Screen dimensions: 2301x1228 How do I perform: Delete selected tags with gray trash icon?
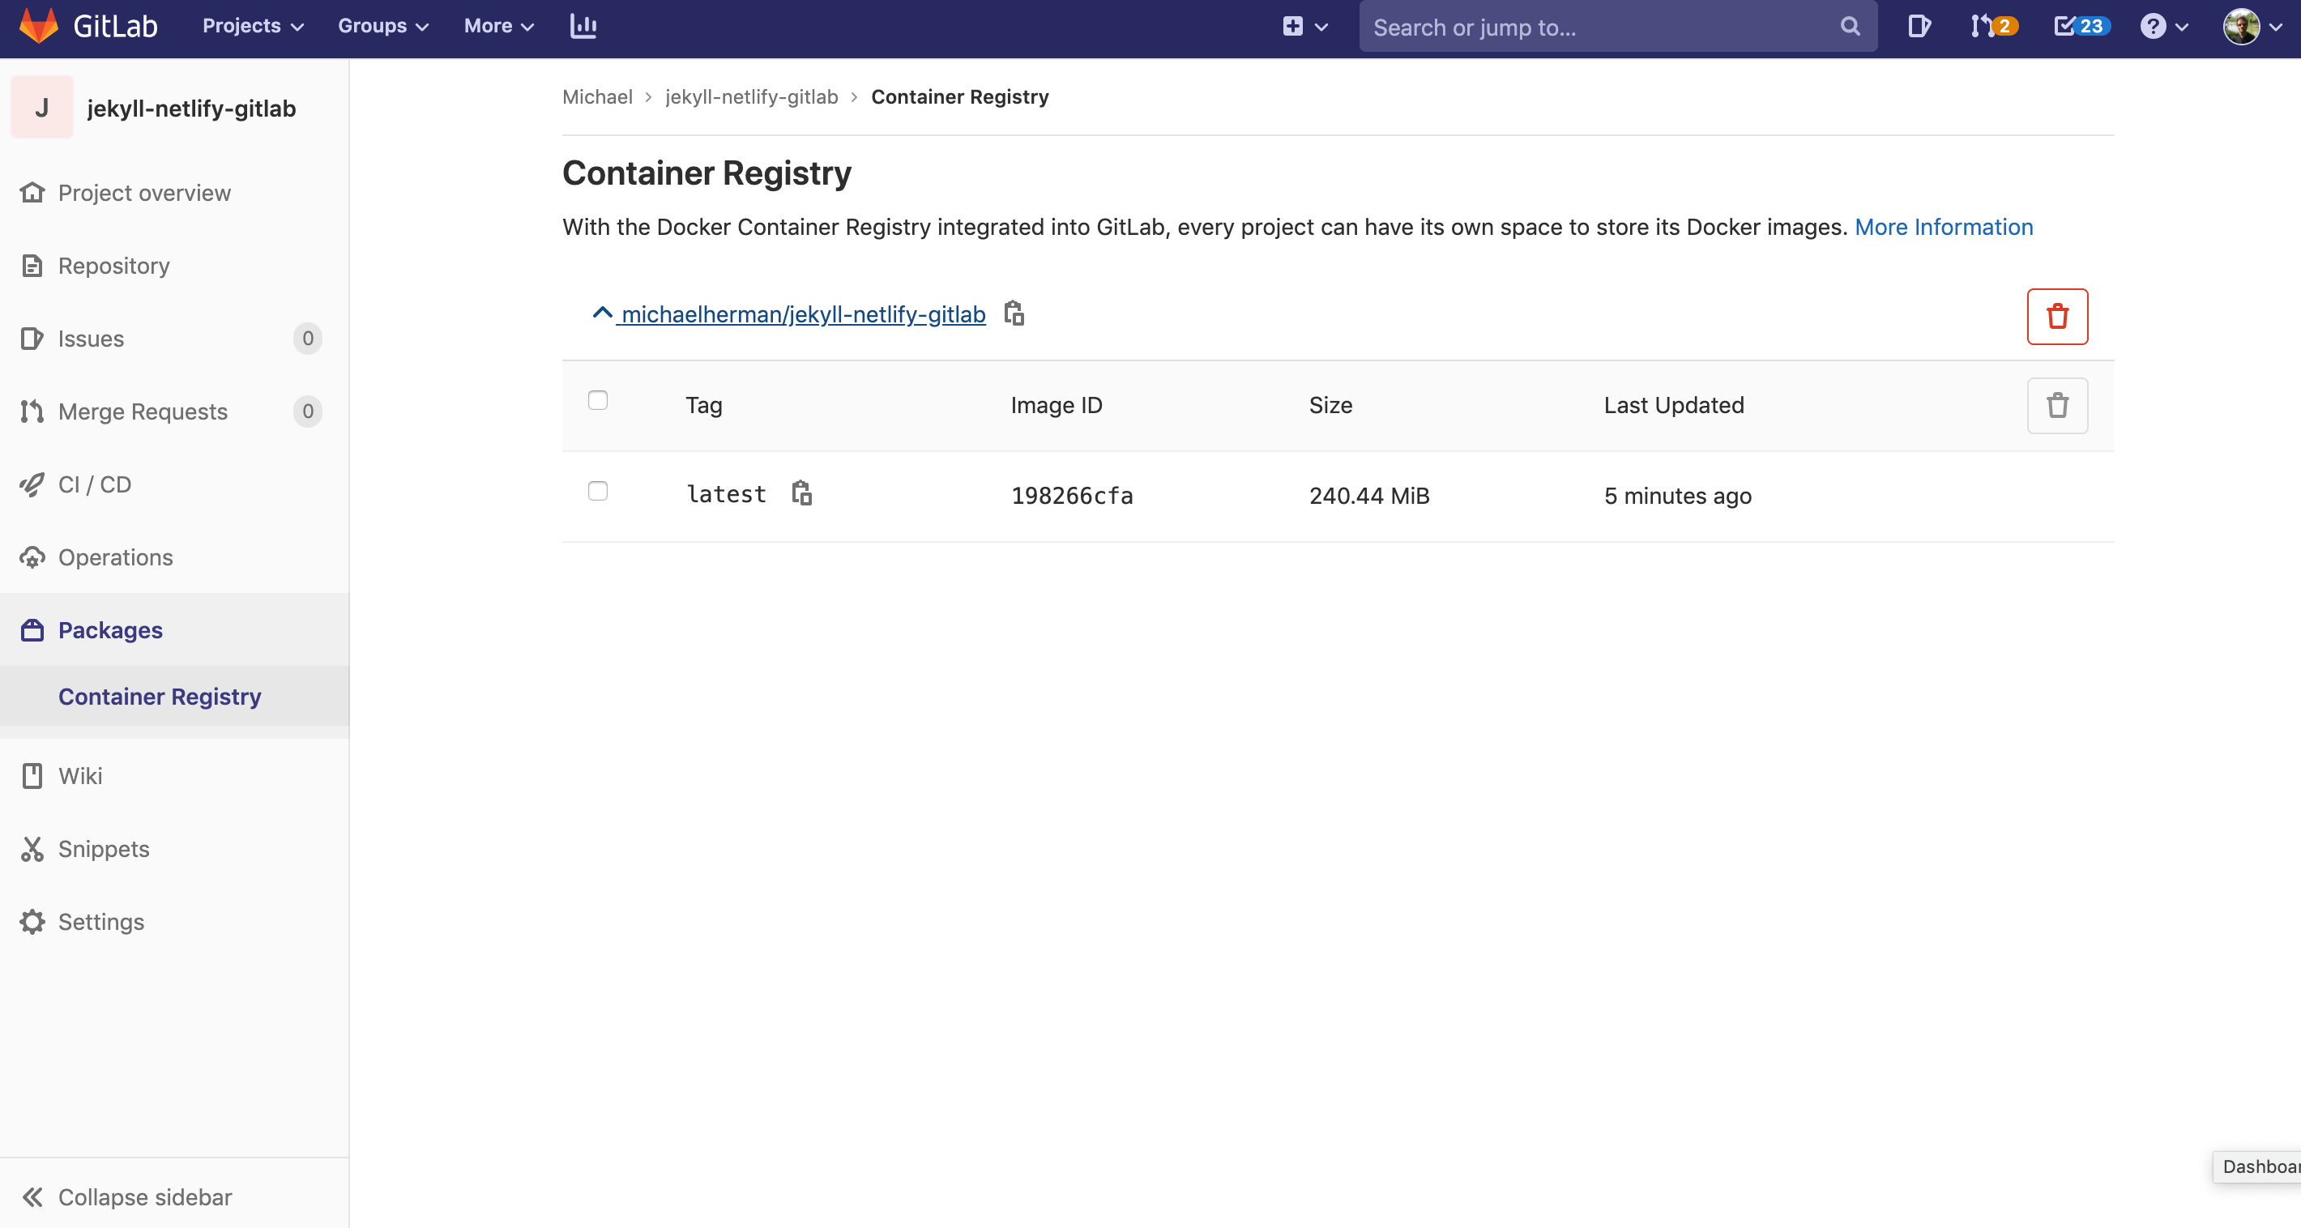(2057, 406)
